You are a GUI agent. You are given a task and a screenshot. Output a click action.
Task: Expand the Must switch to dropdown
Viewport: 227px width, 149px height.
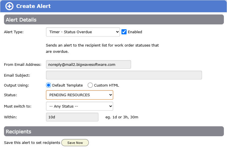tap(79, 106)
